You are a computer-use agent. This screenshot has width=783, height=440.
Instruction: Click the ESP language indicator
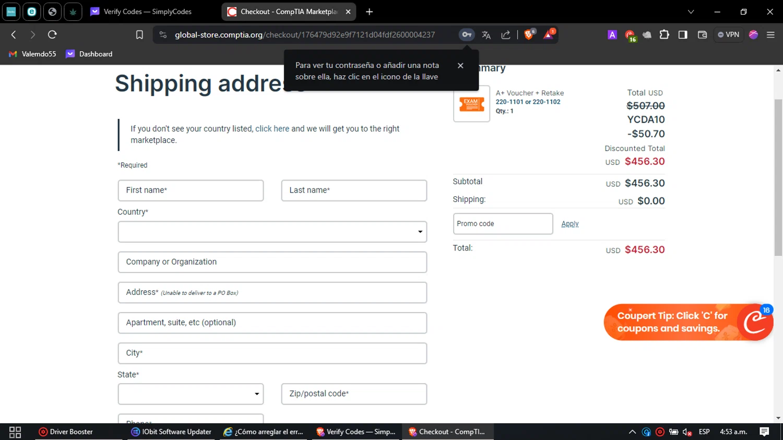pyautogui.click(x=704, y=432)
